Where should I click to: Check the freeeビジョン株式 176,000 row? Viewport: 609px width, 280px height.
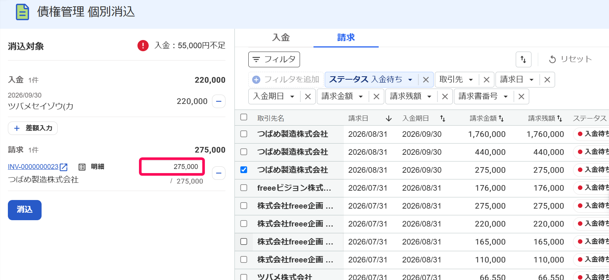pos(244,188)
